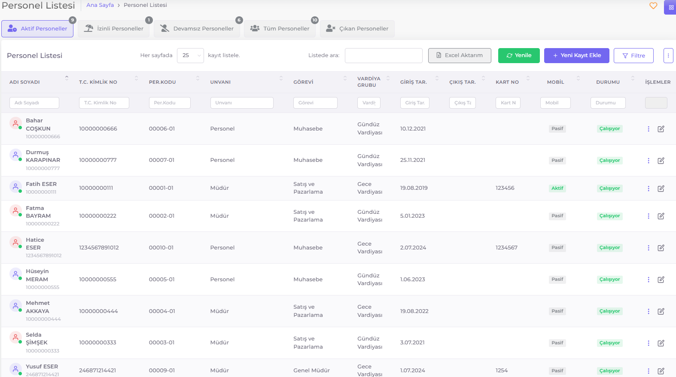Edit Hüseyin MERAM's record
Screen dimensions: 676x377
(x=661, y=280)
